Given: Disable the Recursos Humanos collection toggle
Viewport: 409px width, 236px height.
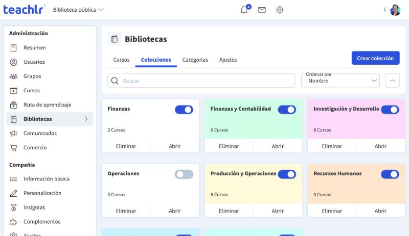Looking at the screenshot, I should [x=390, y=174].
